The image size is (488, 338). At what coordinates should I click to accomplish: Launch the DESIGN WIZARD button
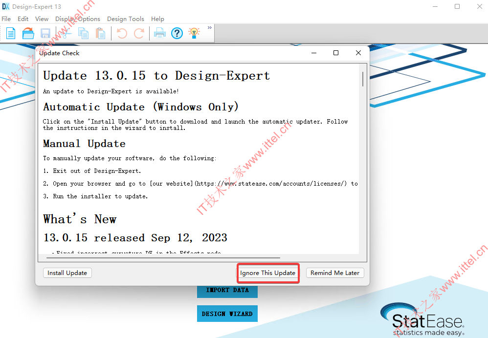click(x=227, y=314)
